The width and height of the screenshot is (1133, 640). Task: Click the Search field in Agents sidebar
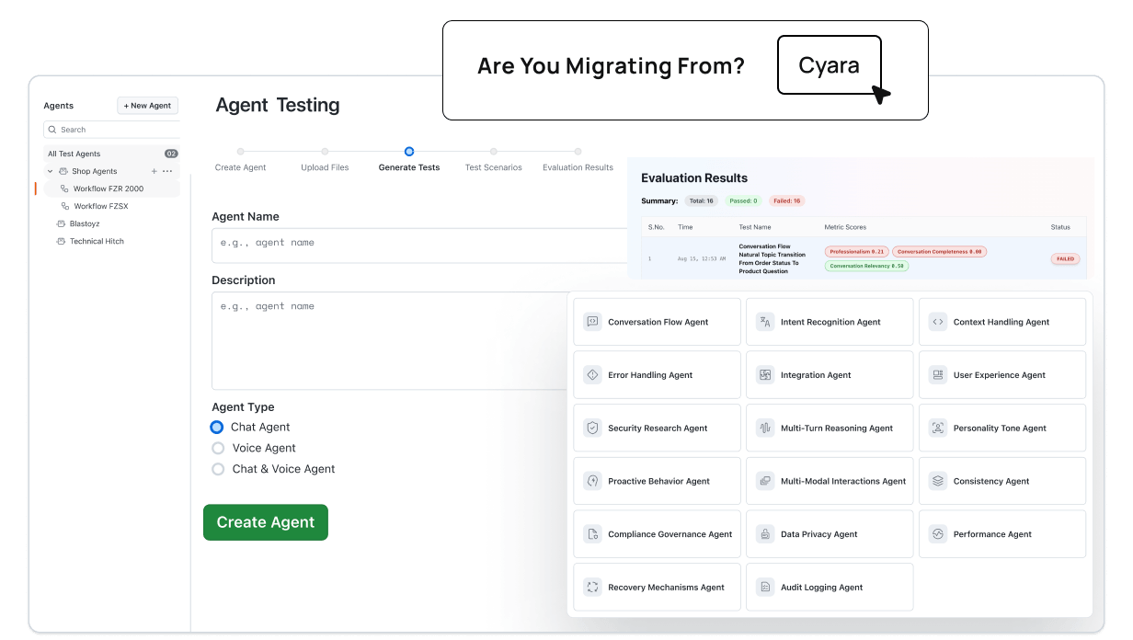pos(111,130)
